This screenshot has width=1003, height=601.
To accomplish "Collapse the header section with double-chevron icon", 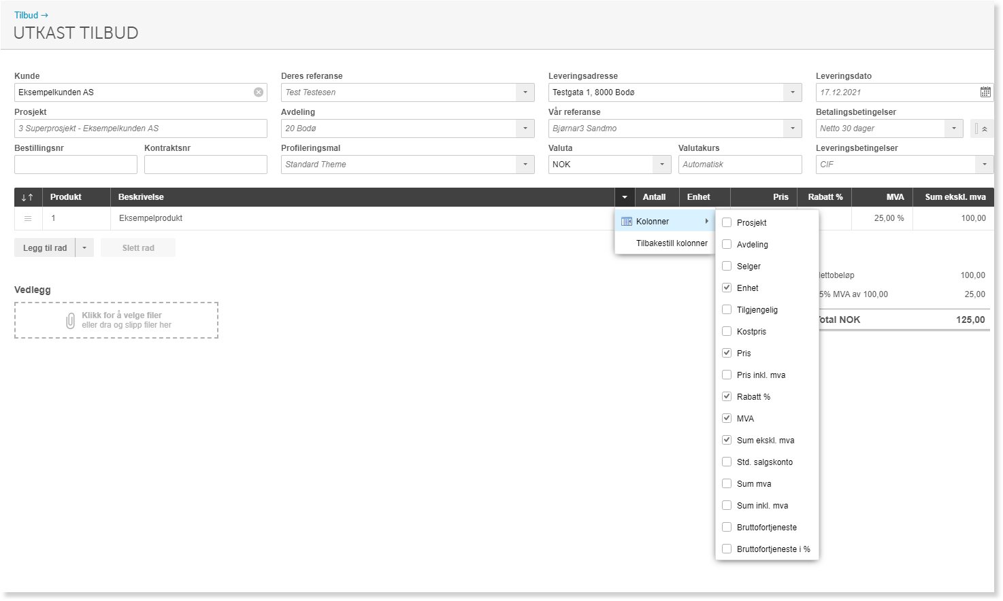I will (981, 128).
